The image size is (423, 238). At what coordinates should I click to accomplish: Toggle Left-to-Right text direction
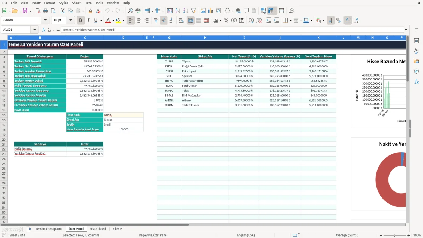click(331, 20)
